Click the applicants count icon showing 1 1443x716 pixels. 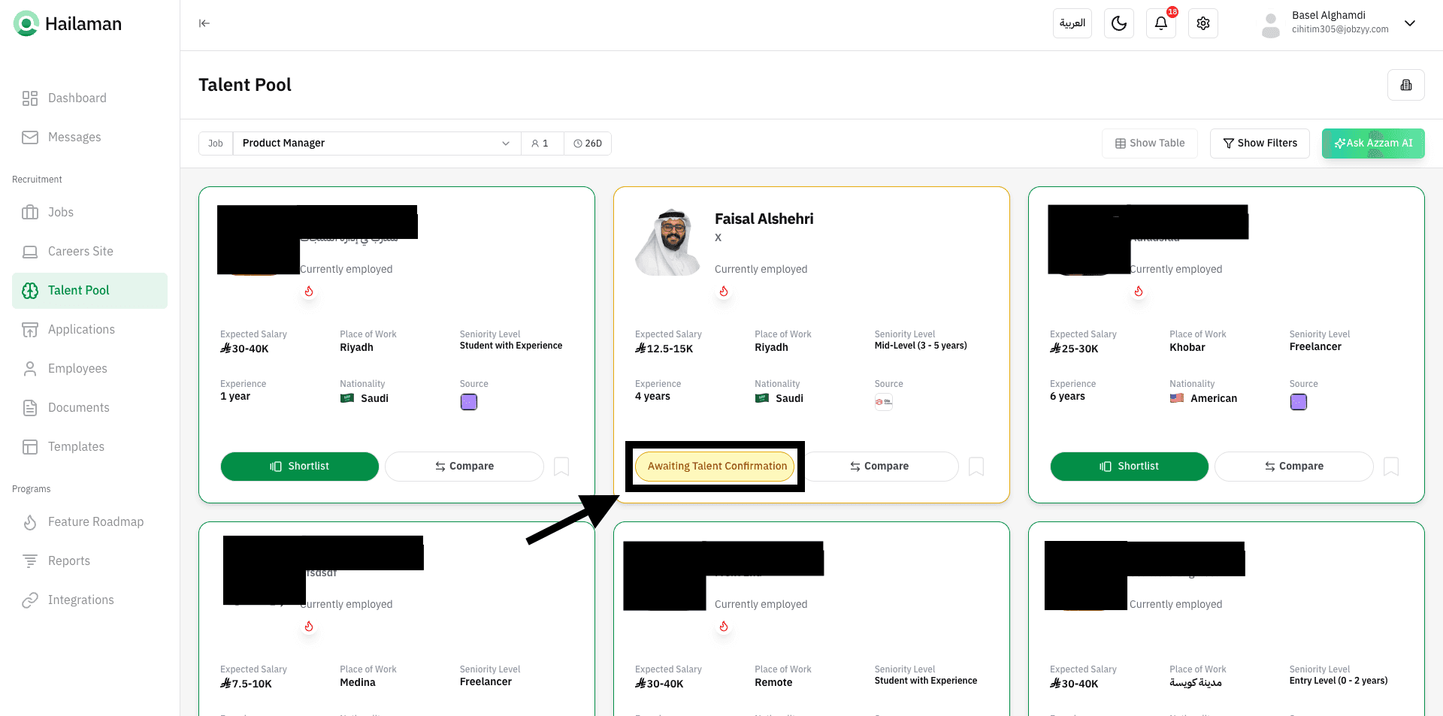click(x=540, y=144)
